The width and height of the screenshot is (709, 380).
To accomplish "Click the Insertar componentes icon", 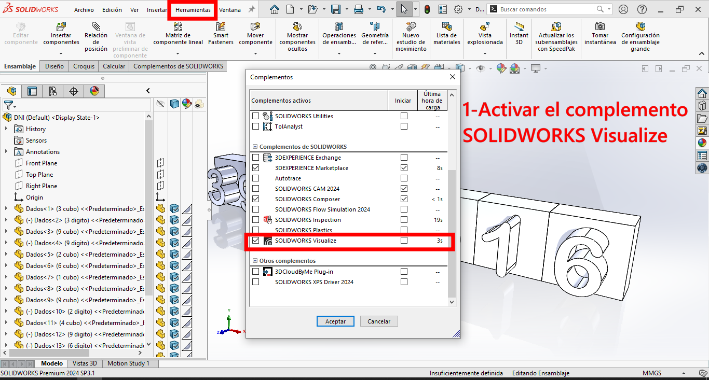I will [x=61, y=26].
